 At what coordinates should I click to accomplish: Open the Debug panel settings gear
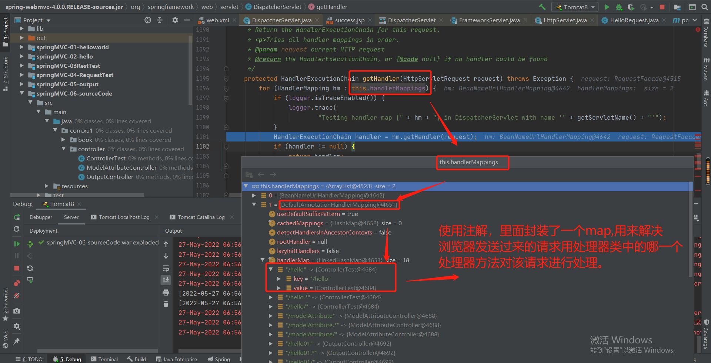pos(17,326)
